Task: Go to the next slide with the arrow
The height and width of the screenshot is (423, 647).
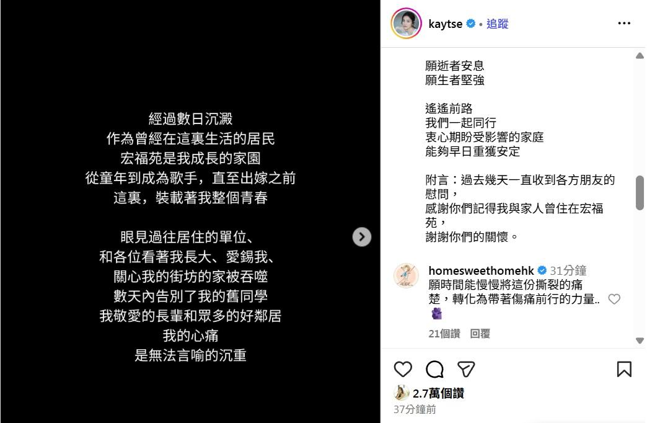Action: pos(362,237)
